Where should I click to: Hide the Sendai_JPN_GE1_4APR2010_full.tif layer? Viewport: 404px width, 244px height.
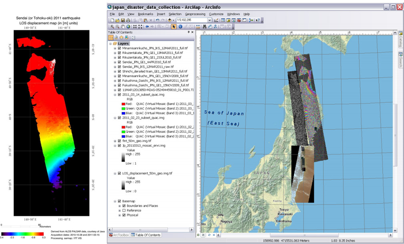coord(119,62)
